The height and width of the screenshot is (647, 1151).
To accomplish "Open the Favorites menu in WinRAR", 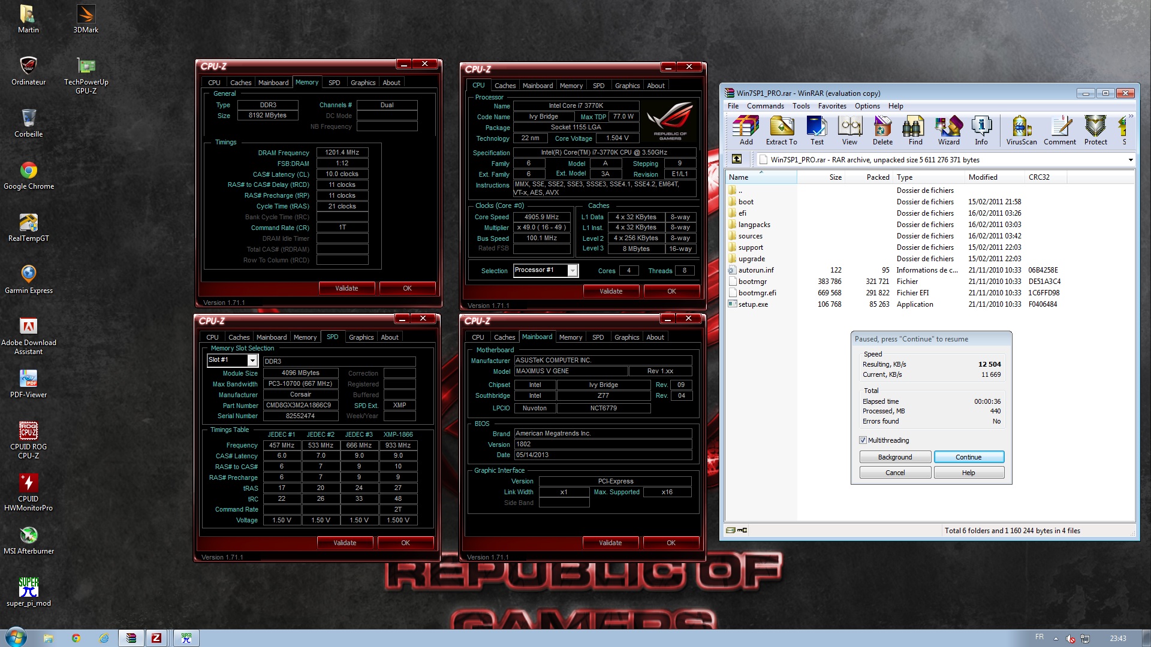I will pyautogui.click(x=832, y=106).
